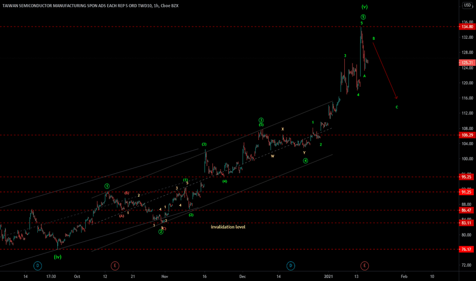476x281 pixels.
Task: Select the 91.25 price level label
Action: (x=467, y=192)
